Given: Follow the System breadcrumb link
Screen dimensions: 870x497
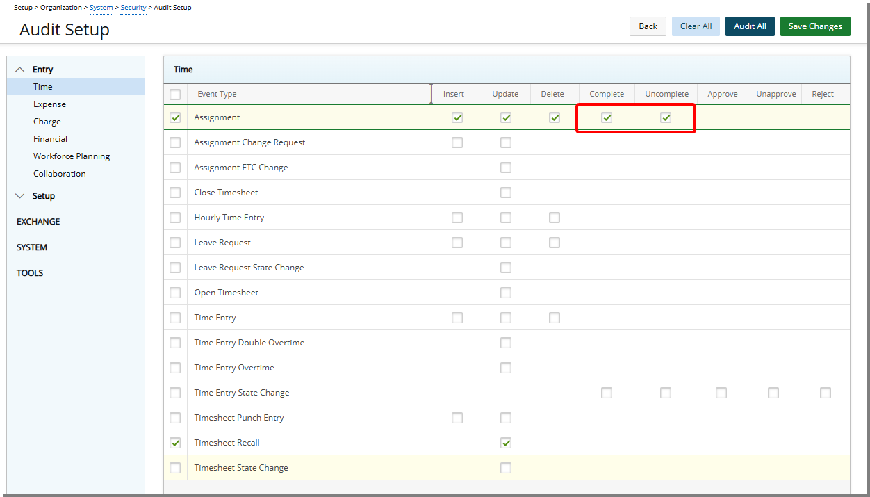Looking at the screenshot, I should [x=101, y=8].
